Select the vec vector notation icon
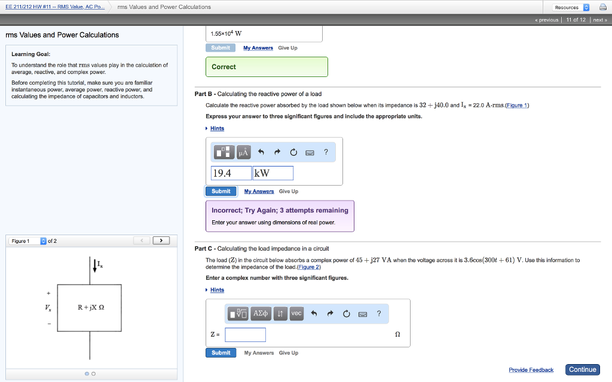Image resolution: width=612 pixels, height=382 pixels. tap(296, 313)
